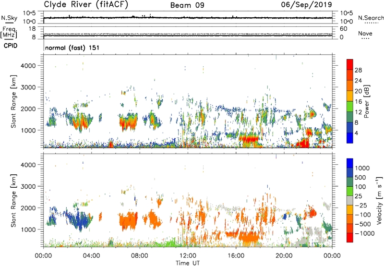Click the '1000' tick on velocity colorbar
Viewport: 384px width, 266px height.
pos(362,168)
